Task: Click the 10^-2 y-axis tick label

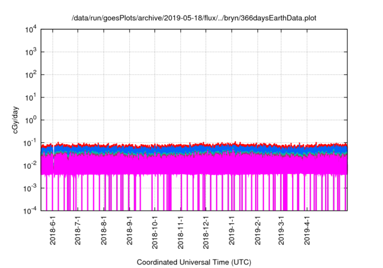Action: pyautogui.click(x=30, y=166)
